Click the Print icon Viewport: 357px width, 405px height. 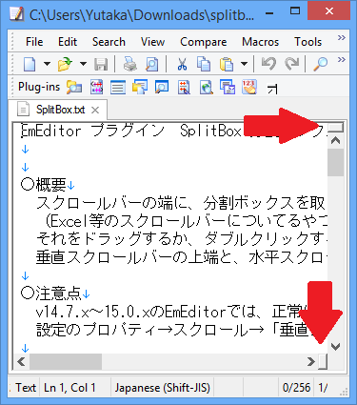(x=129, y=64)
